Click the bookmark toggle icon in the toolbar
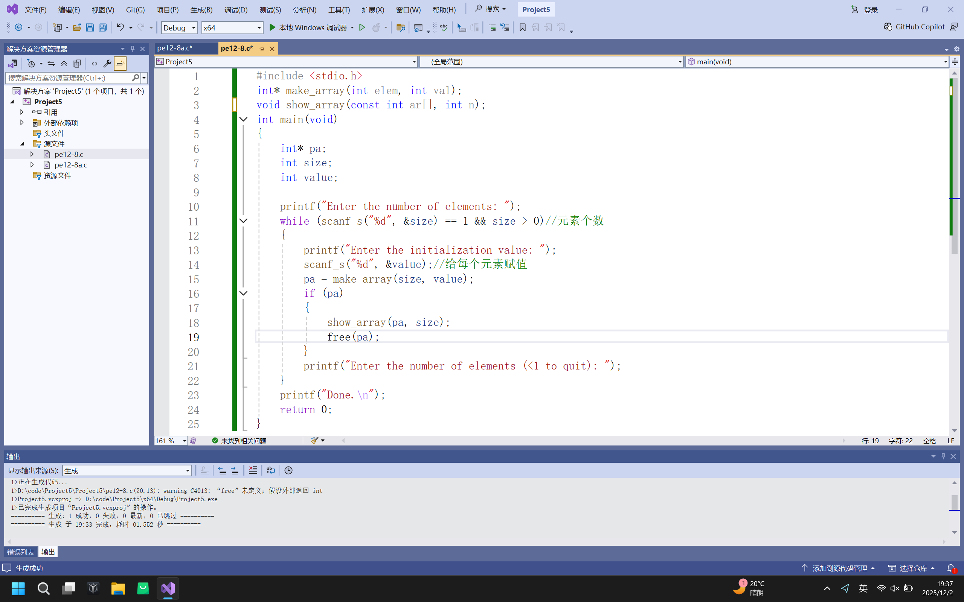Screen dimensions: 964x602 point(523,27)
